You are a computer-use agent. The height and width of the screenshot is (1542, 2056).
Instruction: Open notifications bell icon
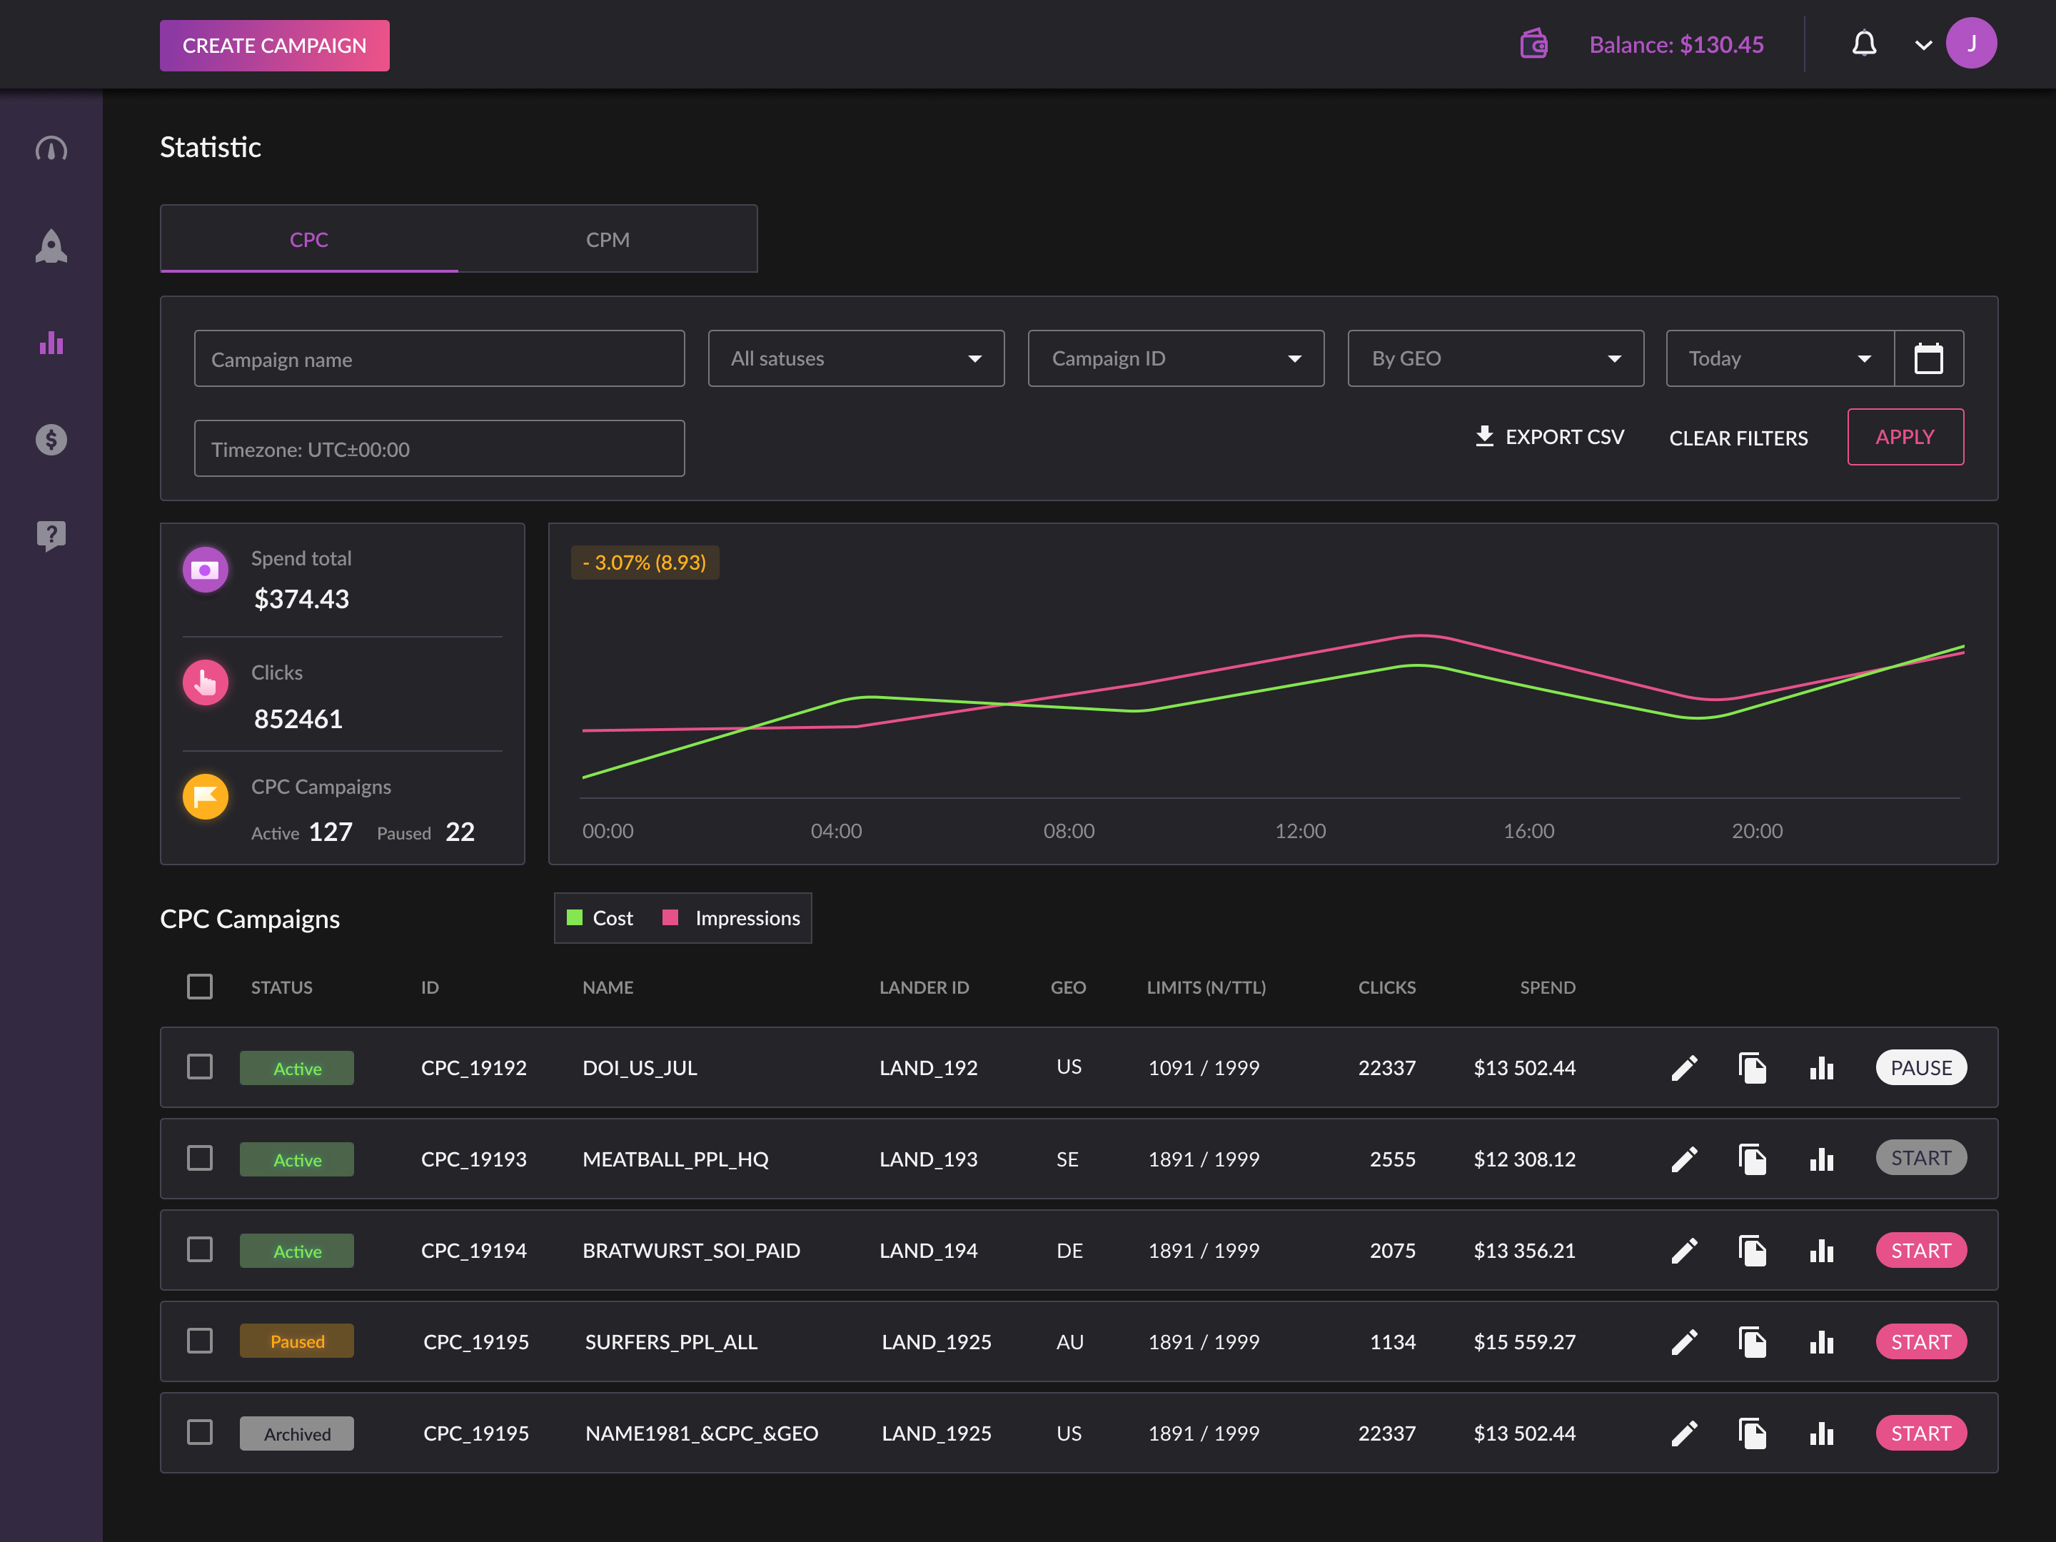click(1863, 44)
